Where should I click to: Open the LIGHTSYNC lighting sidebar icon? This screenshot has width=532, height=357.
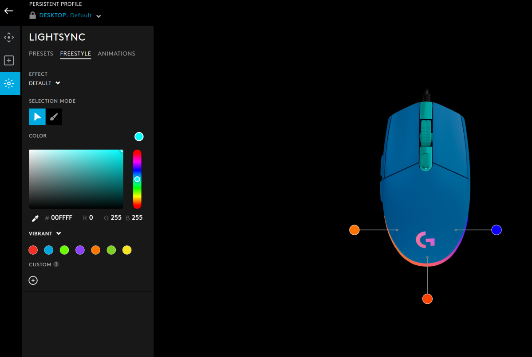pyautogui.click(x=10, y=83)
